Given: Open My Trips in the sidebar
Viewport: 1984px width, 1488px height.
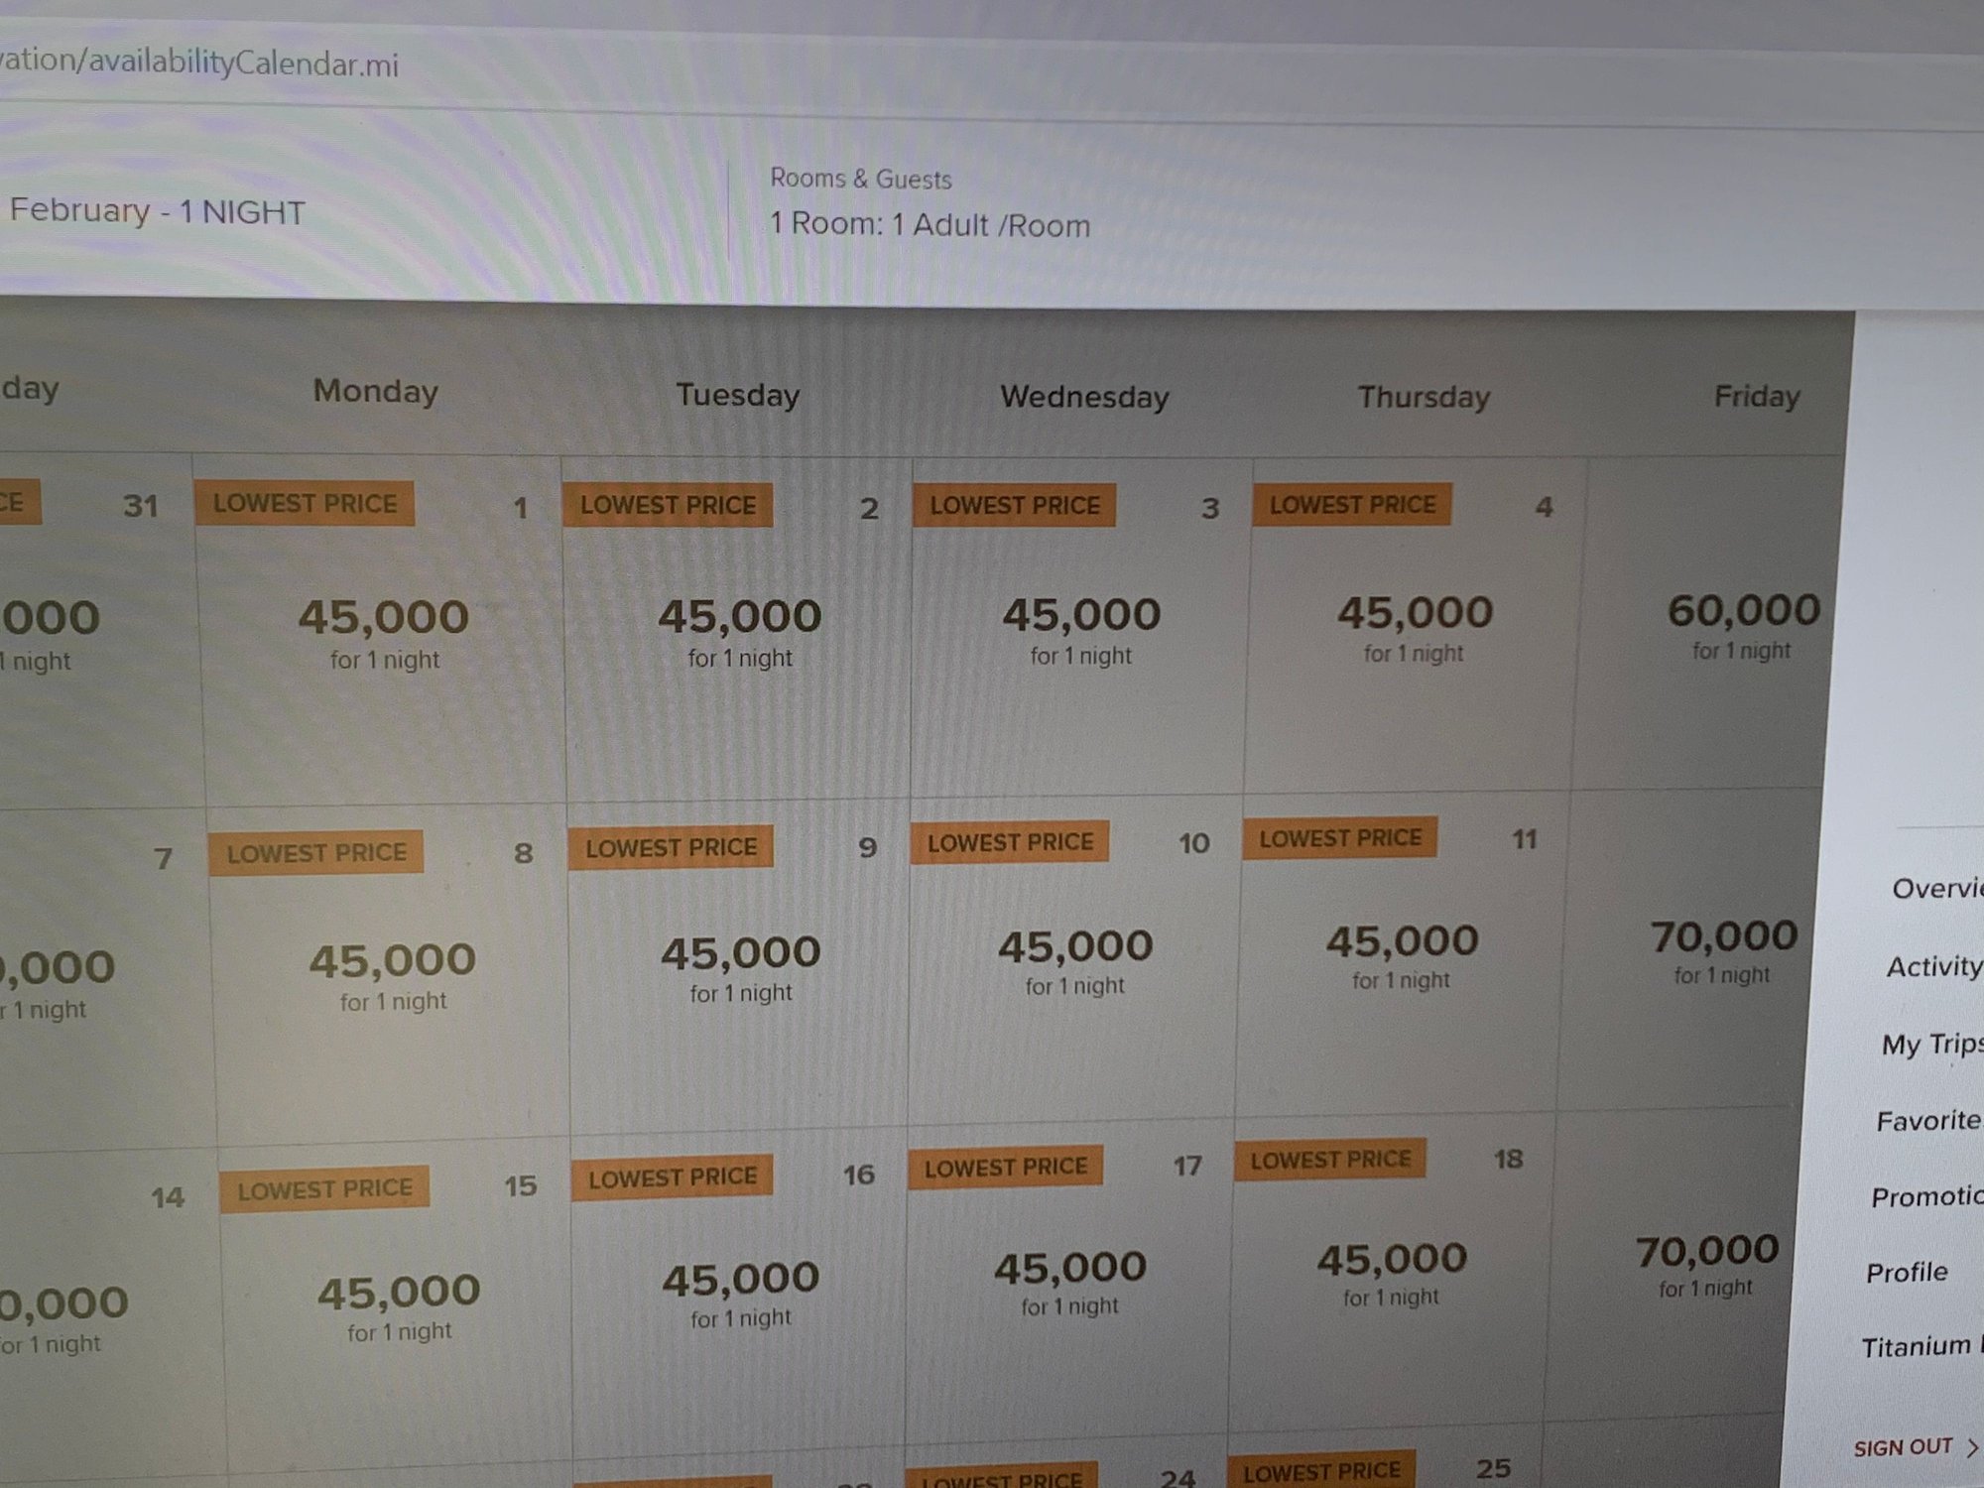Looking at the screenshot, I should 1930,1044.
